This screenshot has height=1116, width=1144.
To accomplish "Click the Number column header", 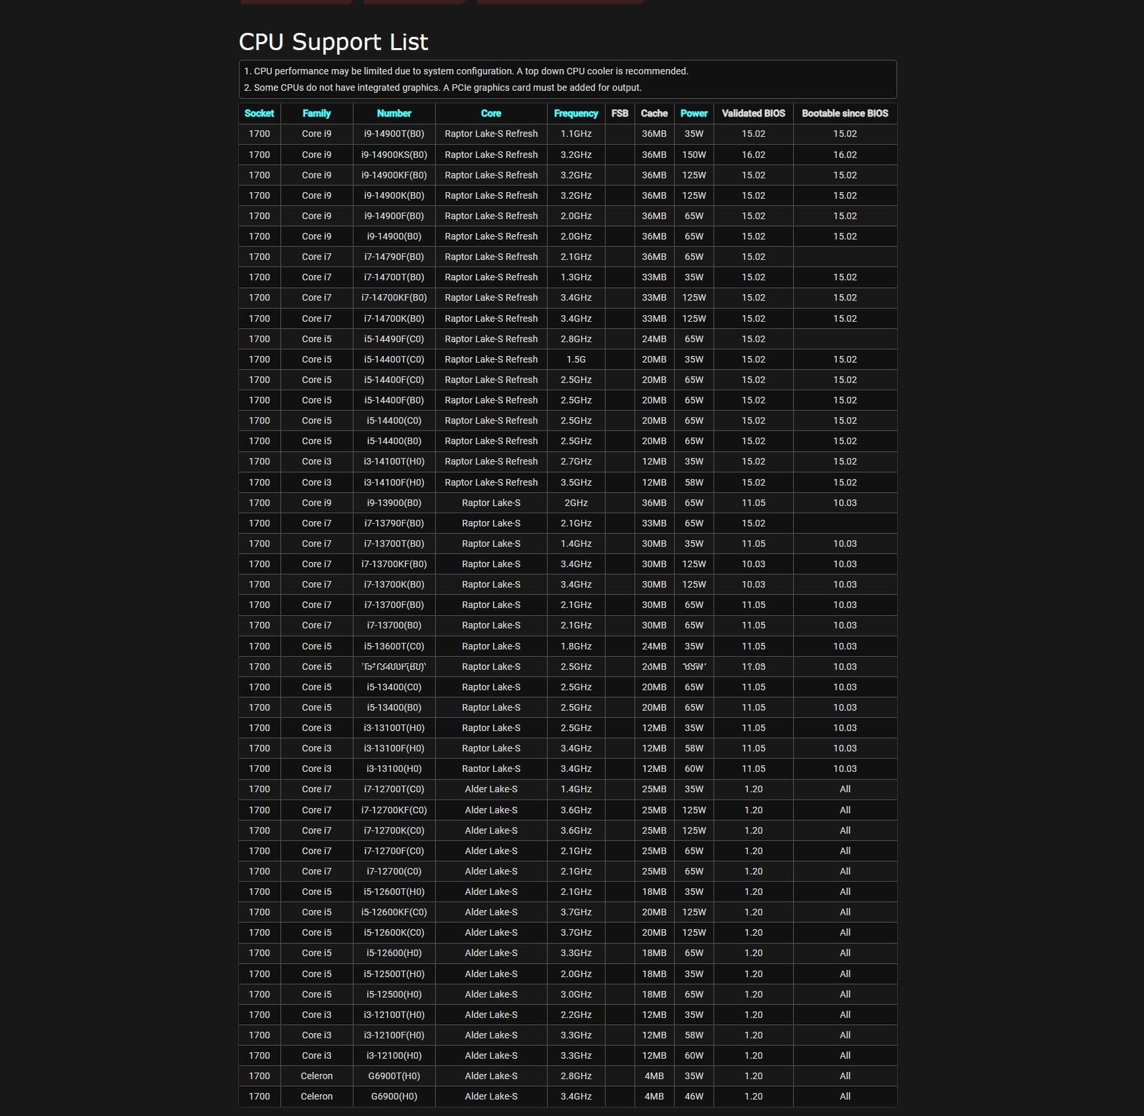I will 394,113.
